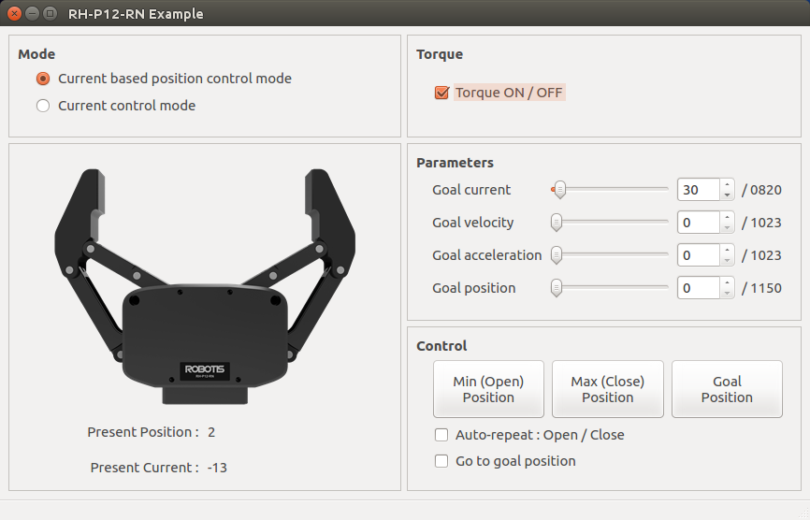Click the Goal velocity slider handle

point(557,223)
